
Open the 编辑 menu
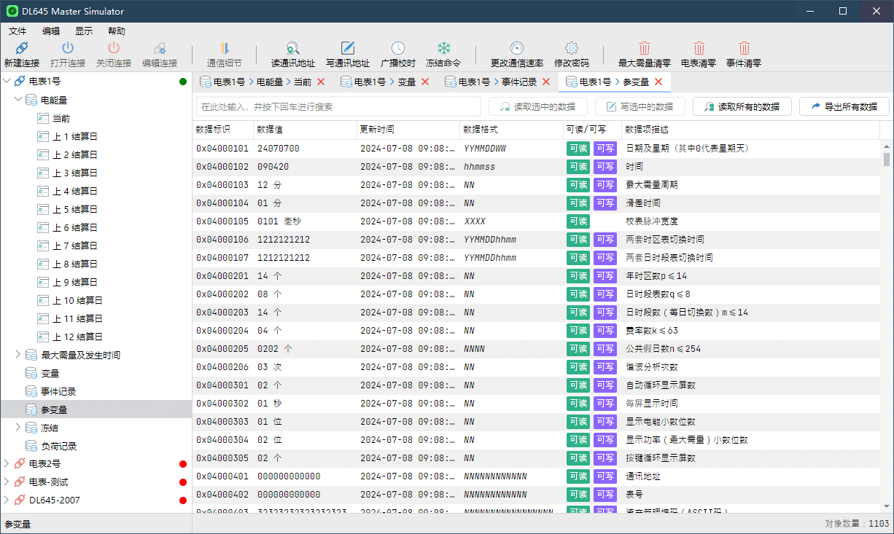[x=51, y=31]
